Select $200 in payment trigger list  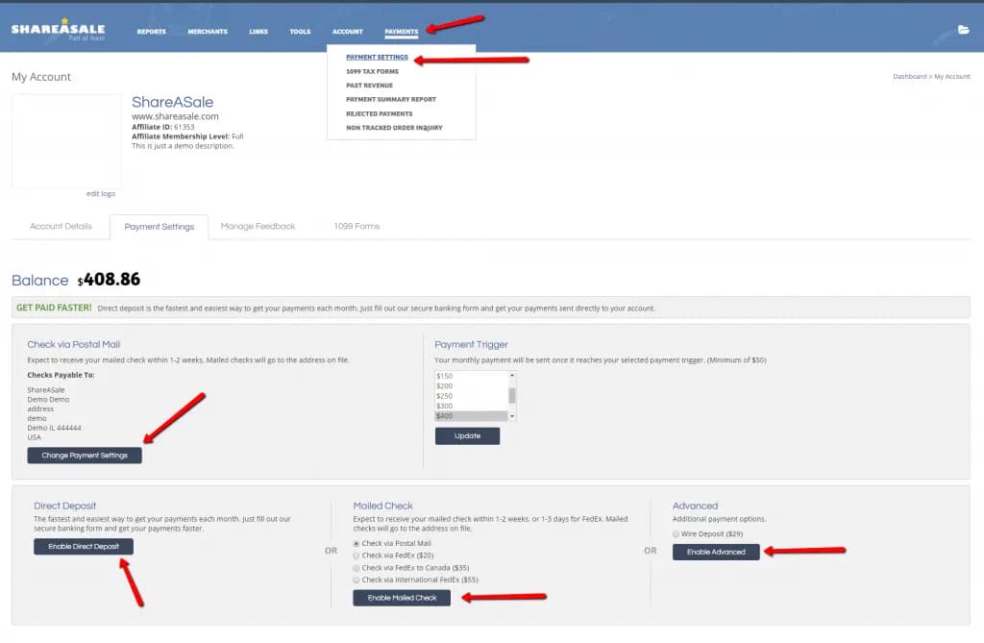click(x=471, y=386)
